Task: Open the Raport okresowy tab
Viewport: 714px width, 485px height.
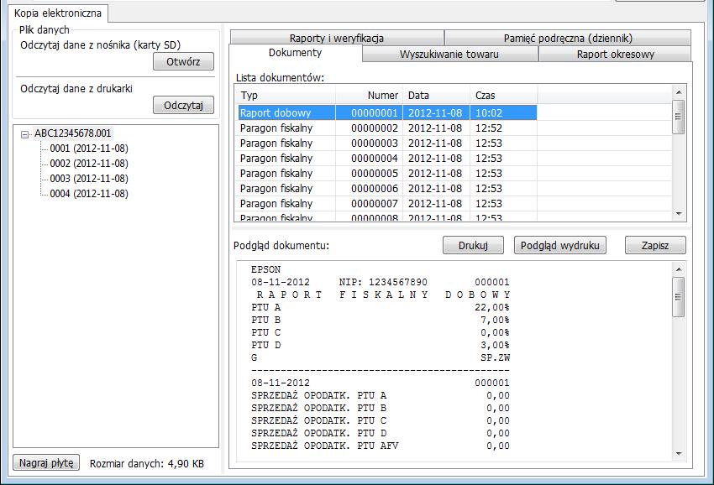Action: [x=615, y=55]
